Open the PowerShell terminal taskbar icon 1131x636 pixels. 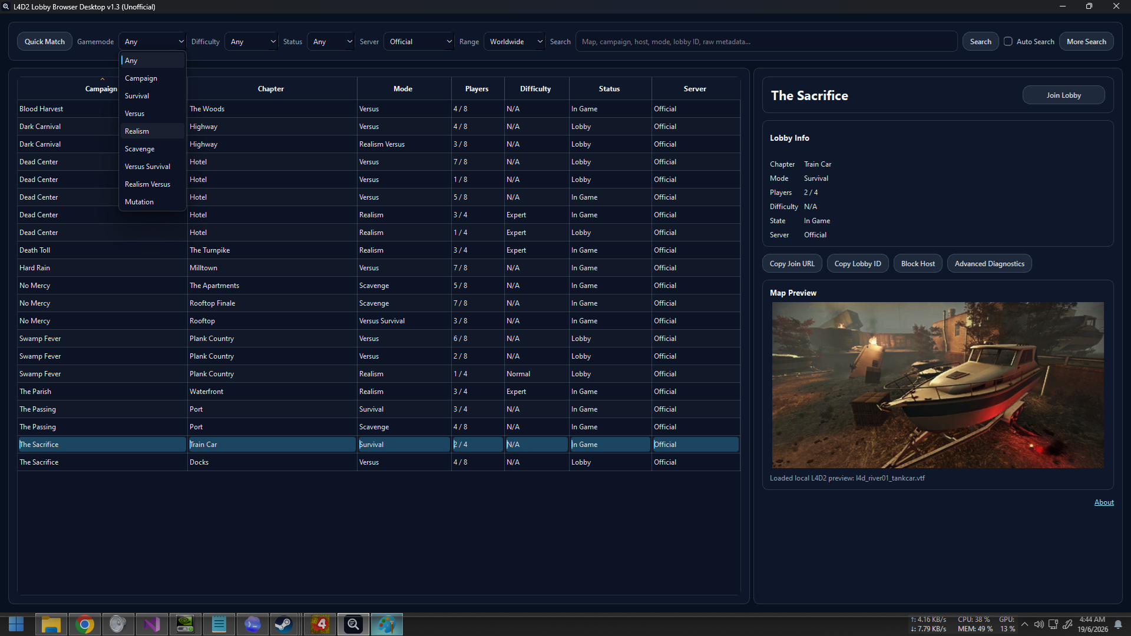pos(252,624)
